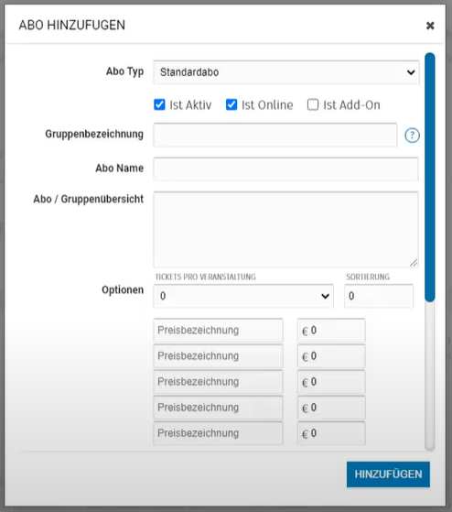This screenshot has height=512, width=452.
Task: Click inside Abo / Gruppenübersicht textarea
Action: (286, 230)
